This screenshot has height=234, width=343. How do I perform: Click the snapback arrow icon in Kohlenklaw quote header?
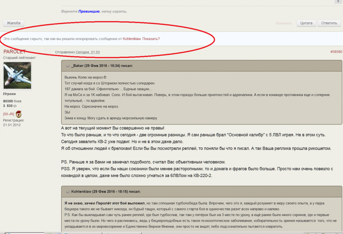point(68,191)
